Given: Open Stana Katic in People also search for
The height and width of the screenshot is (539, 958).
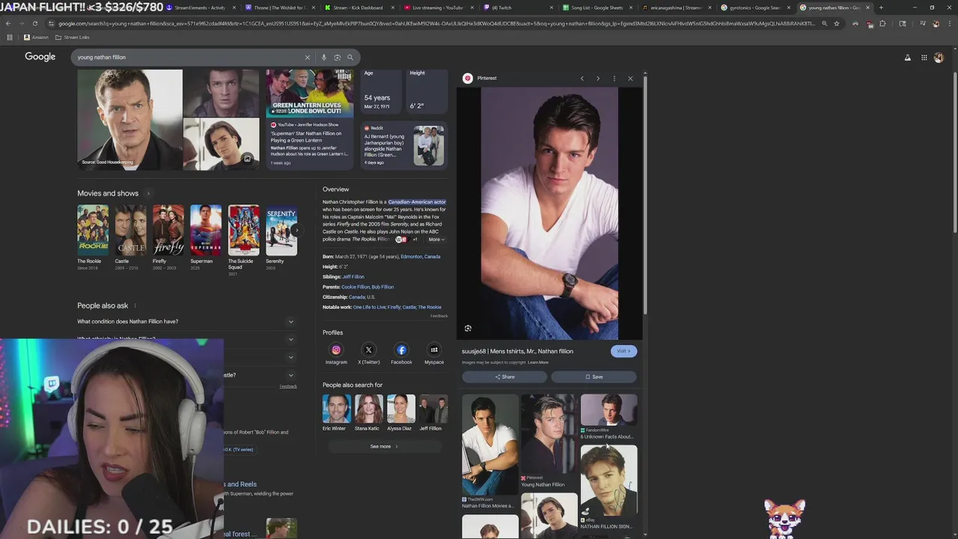Looking at the screenshot, I should pyautogui.click(x=367, y=413).
